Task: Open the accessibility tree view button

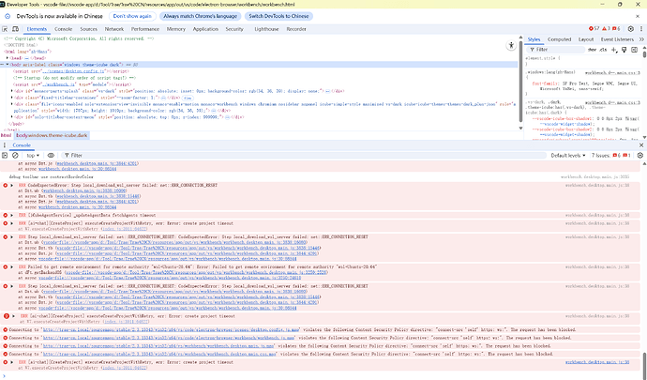Action: tap(511, 45)
